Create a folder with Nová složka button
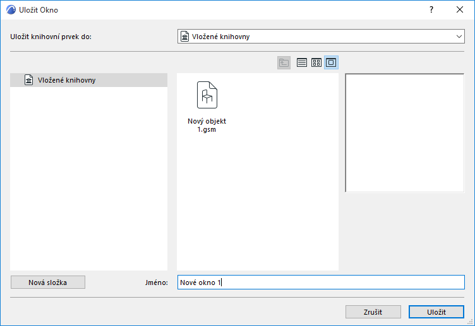Viewport: 475px width, 326px height. point(48,282)
